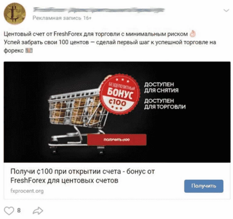The height and width of the screenshot is (219, 233).
Task: Click the Доступен для торговли banner text
Action: tap(165, 104)
